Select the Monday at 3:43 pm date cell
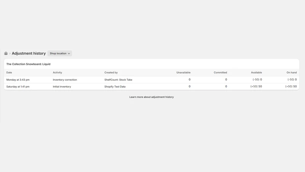The width and height of the screenshot is (305, 172). coord(18,80)
